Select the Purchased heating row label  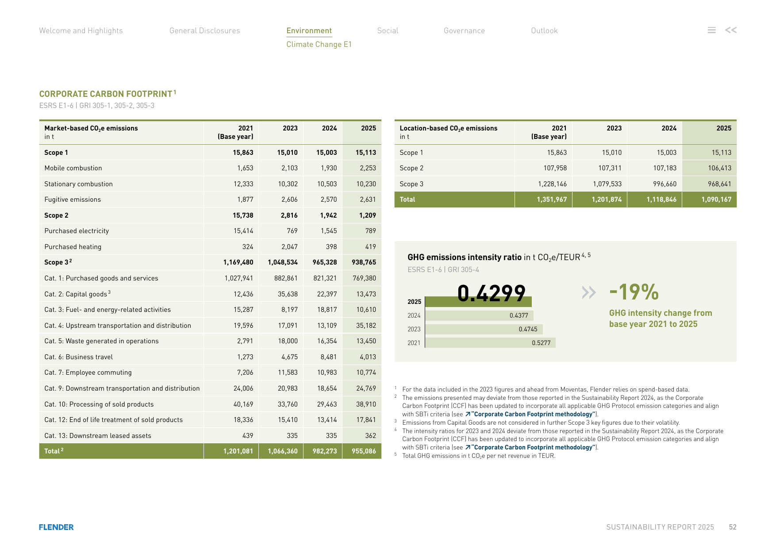click(x=73, y=247)
